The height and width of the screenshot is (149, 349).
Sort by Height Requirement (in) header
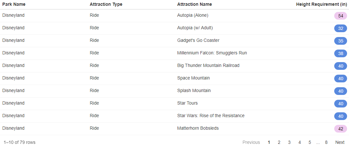[321, 4]
